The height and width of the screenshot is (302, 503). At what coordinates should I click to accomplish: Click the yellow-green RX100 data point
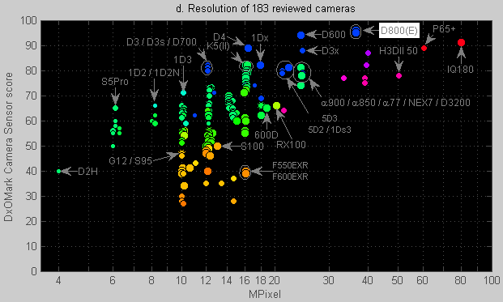point(276,105)
